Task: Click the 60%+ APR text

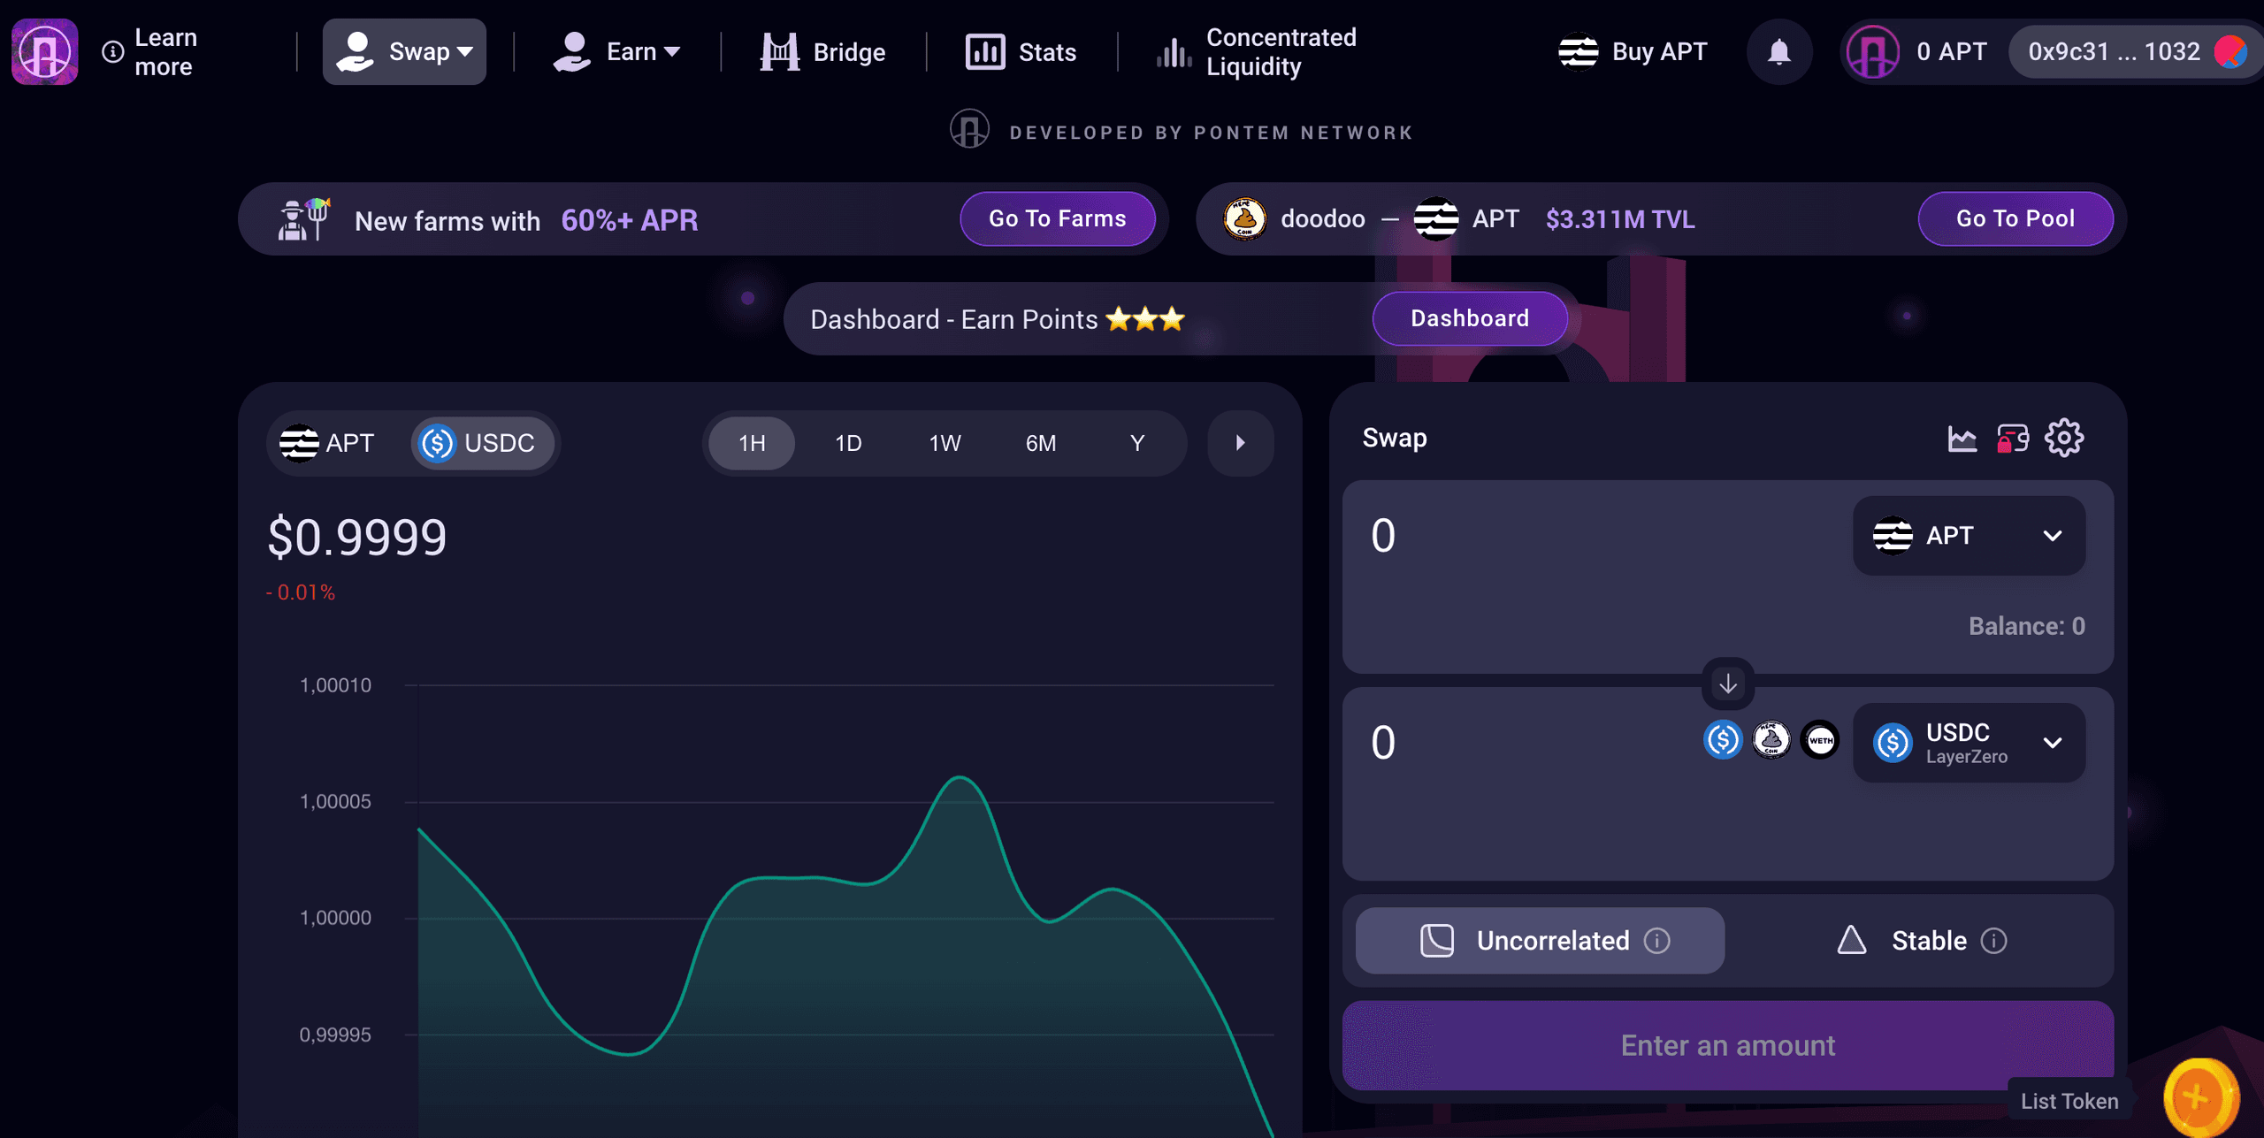Action: (630, 219)
